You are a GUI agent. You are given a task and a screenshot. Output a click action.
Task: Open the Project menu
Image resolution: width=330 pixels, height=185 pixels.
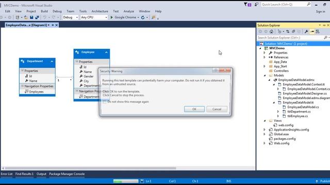coord(31,11)
